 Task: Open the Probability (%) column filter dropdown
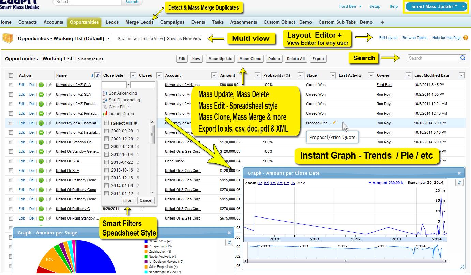click(300, 75)
